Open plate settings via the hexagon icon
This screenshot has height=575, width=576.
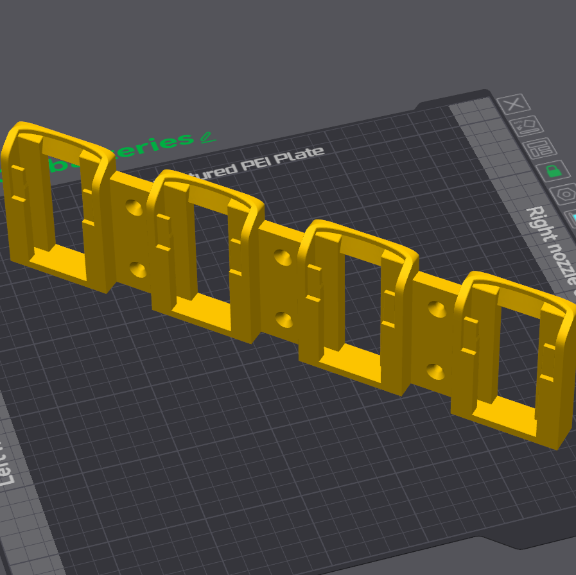(x=566, y=193)
